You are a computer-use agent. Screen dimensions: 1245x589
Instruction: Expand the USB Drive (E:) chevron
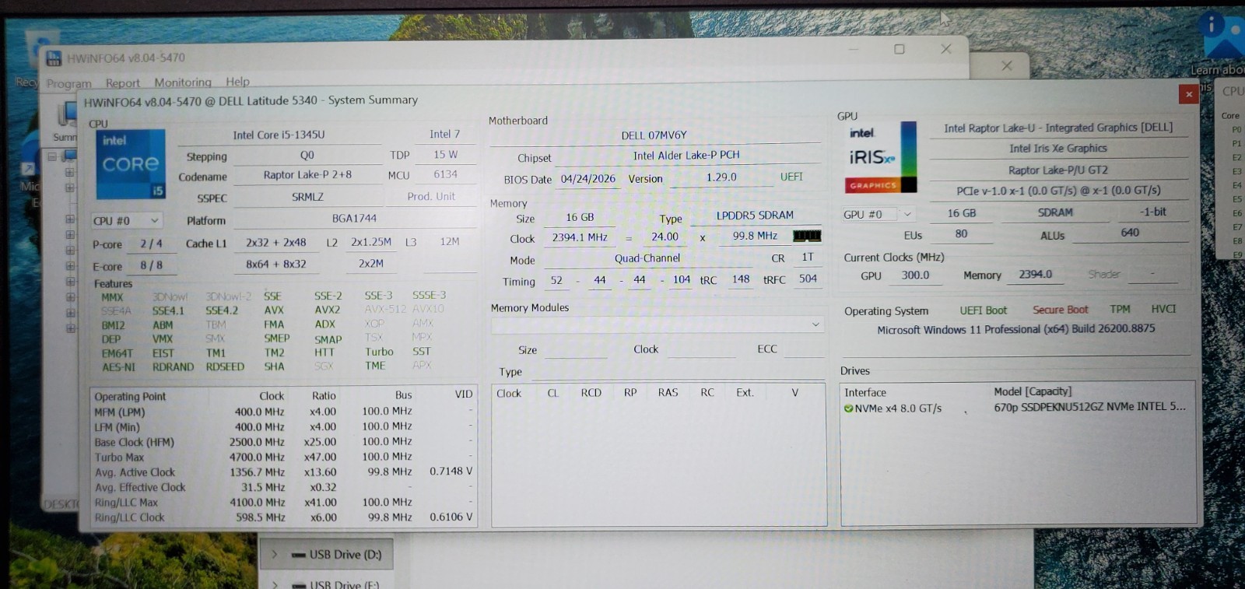pos(275,584)
